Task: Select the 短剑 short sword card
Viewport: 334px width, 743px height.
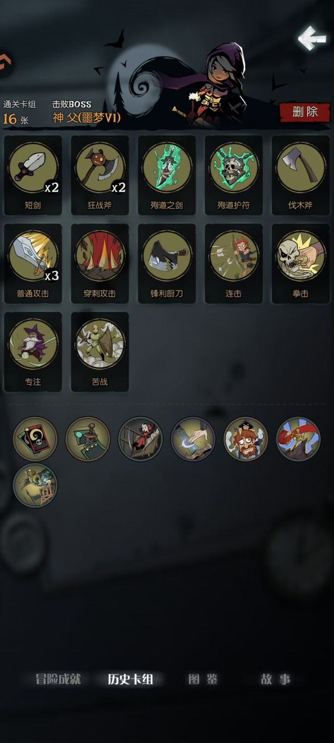Action: tap(33, 176)
